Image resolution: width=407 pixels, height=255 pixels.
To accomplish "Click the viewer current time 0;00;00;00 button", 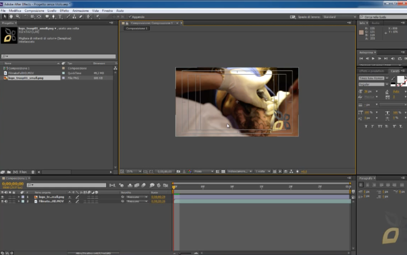I will 165,172.
